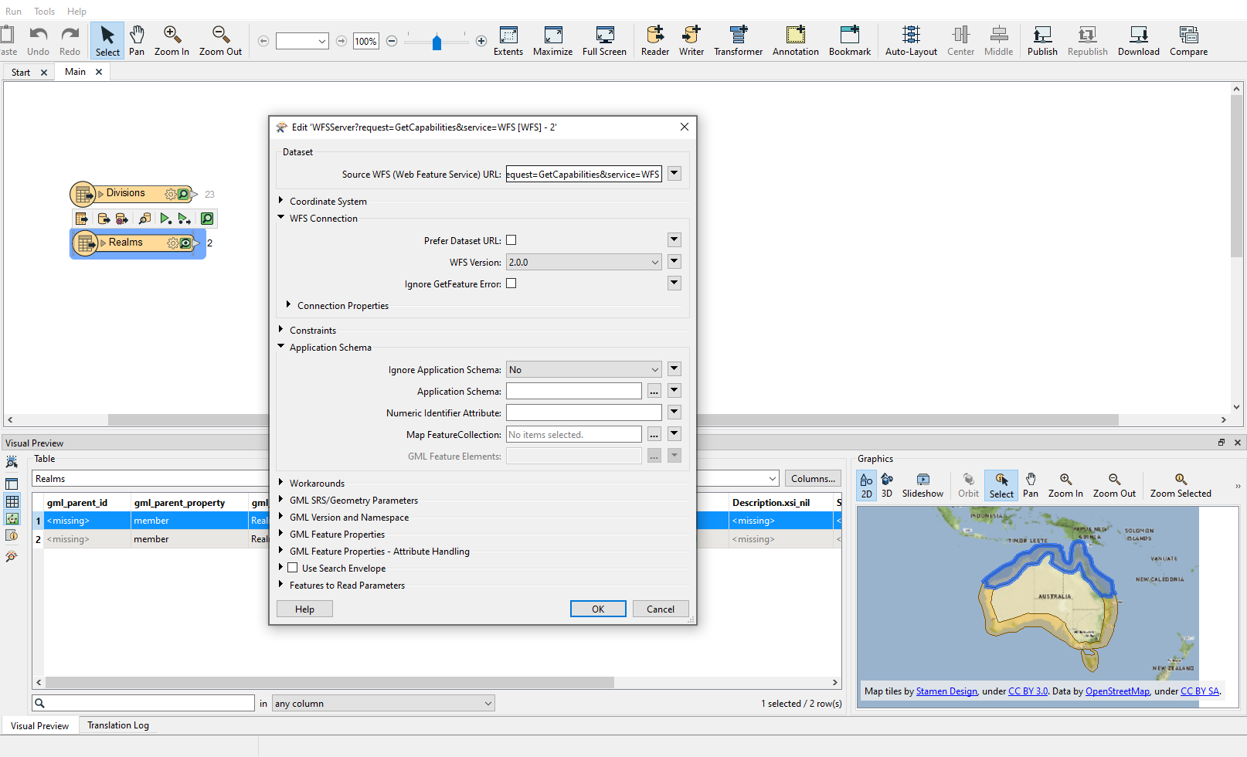Screen dimensions: 1247x757
Task: Expand the Constraints section
Action: point(281,329)
